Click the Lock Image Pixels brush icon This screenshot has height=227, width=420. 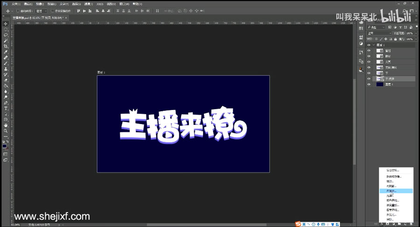381,39
